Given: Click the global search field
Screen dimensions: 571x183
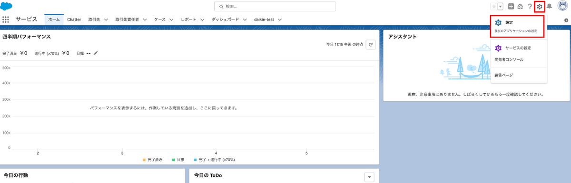Looking at the screenshot, I should coord(275,7).
